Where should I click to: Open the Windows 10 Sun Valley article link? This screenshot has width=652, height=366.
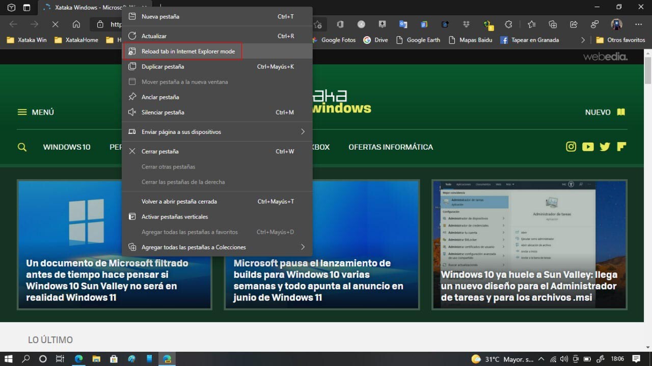coord(114,280)
